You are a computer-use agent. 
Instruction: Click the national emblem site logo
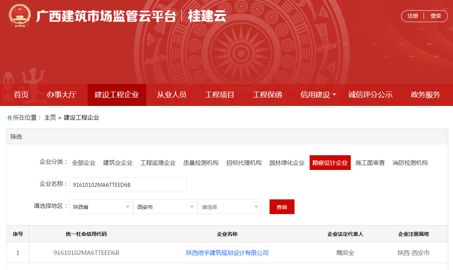pyautogui.click(x=19, y=15)
